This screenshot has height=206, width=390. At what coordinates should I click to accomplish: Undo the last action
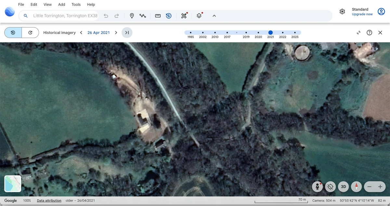pyautogui.click(x=106, y=16)
